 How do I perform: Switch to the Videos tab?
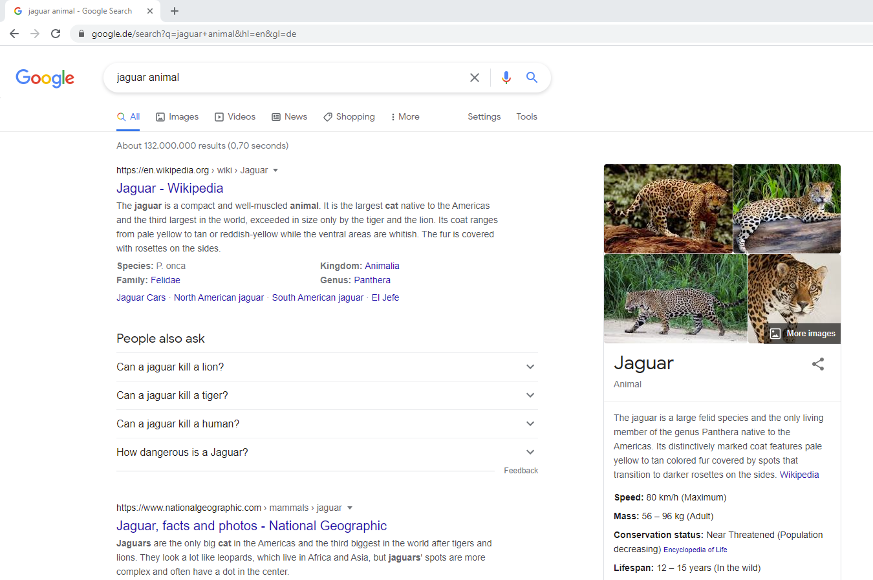(x=235, y=117)
